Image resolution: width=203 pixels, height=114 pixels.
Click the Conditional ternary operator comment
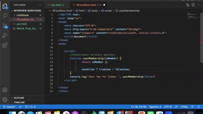92,55
